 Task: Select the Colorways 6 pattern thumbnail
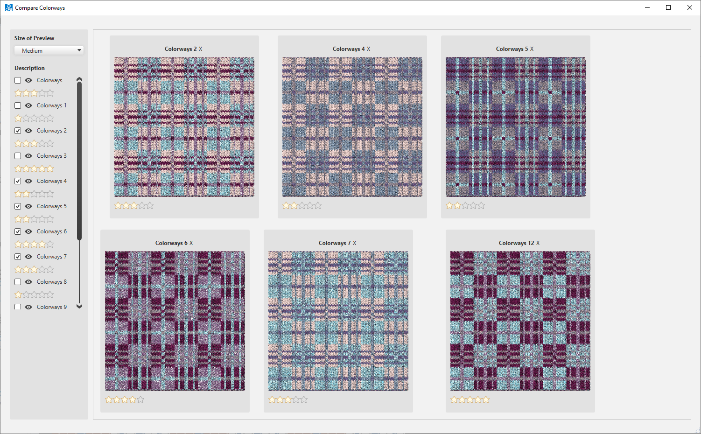(175, 321)
